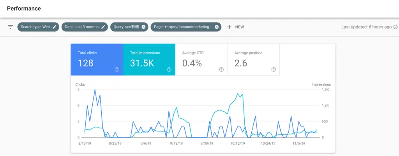Toggle the Total impressions metric card
Image resolution: width=399 pixels, height=156 pixels.
[149, 60]
